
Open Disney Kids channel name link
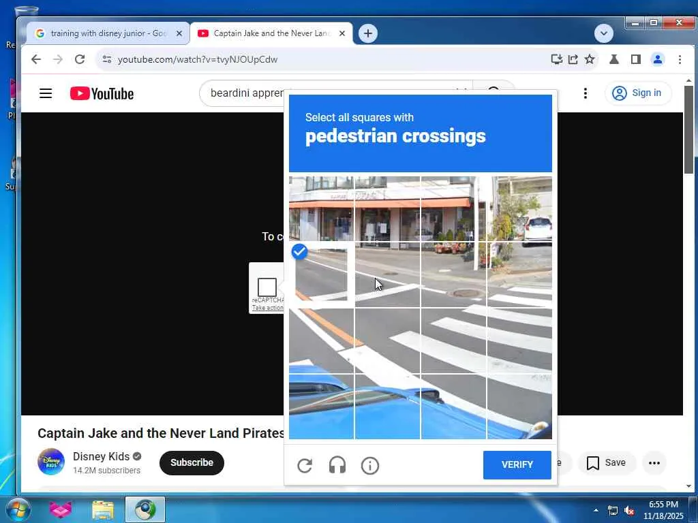[101, 457]
